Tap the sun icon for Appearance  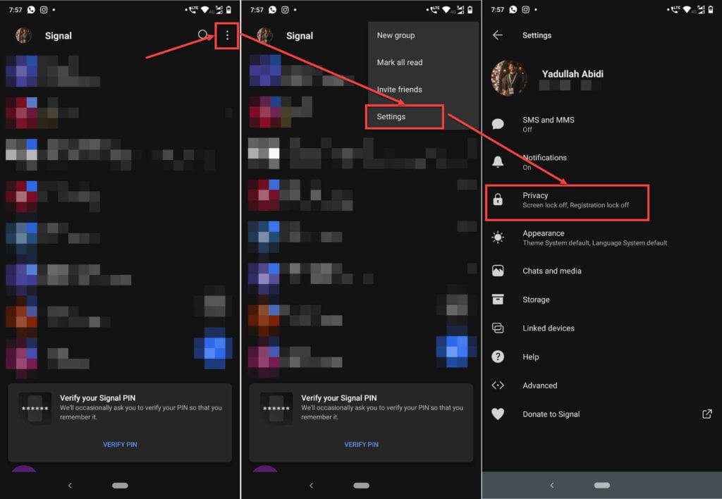point(498,238)
